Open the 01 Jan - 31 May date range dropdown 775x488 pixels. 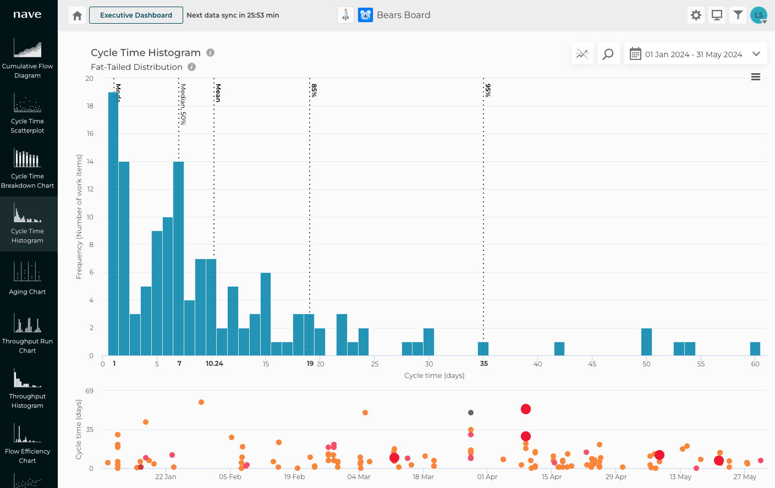695,53
